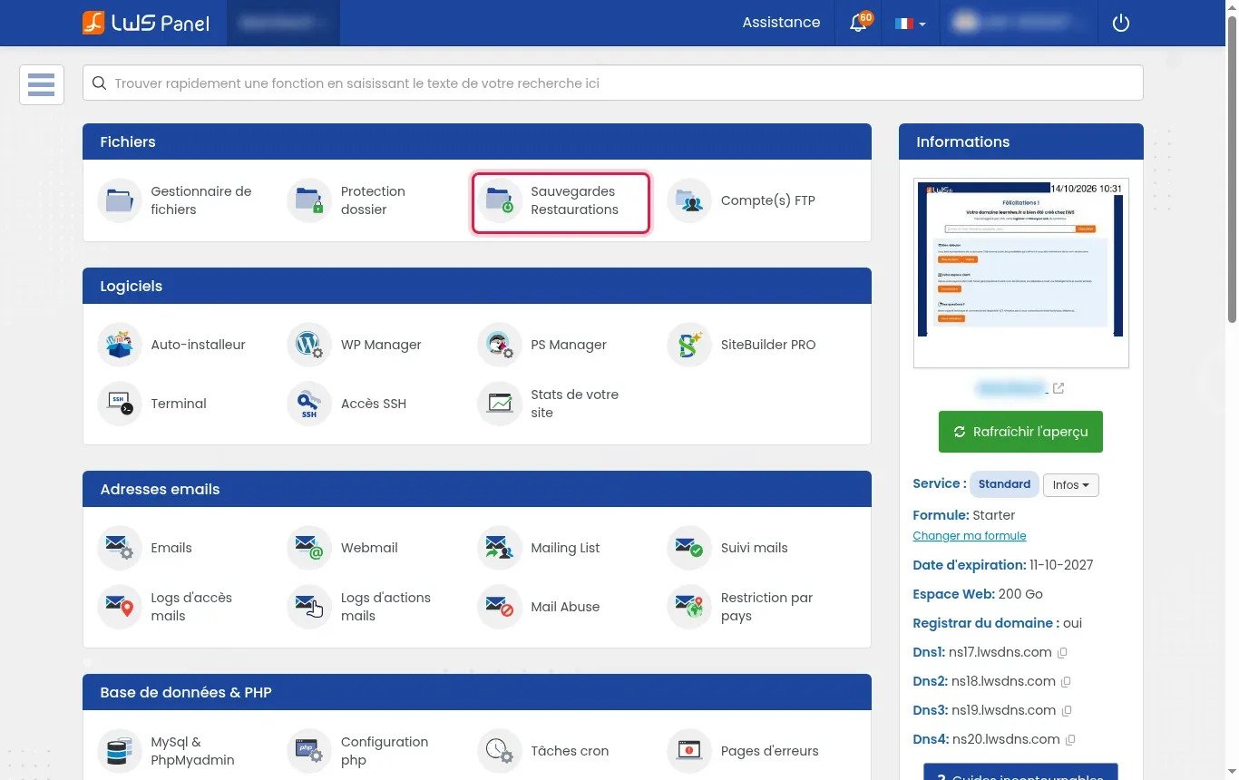Open the WP Manager WordPress icon
The width and height of the screenshot is (1239, 780).
tap(309, 345)
